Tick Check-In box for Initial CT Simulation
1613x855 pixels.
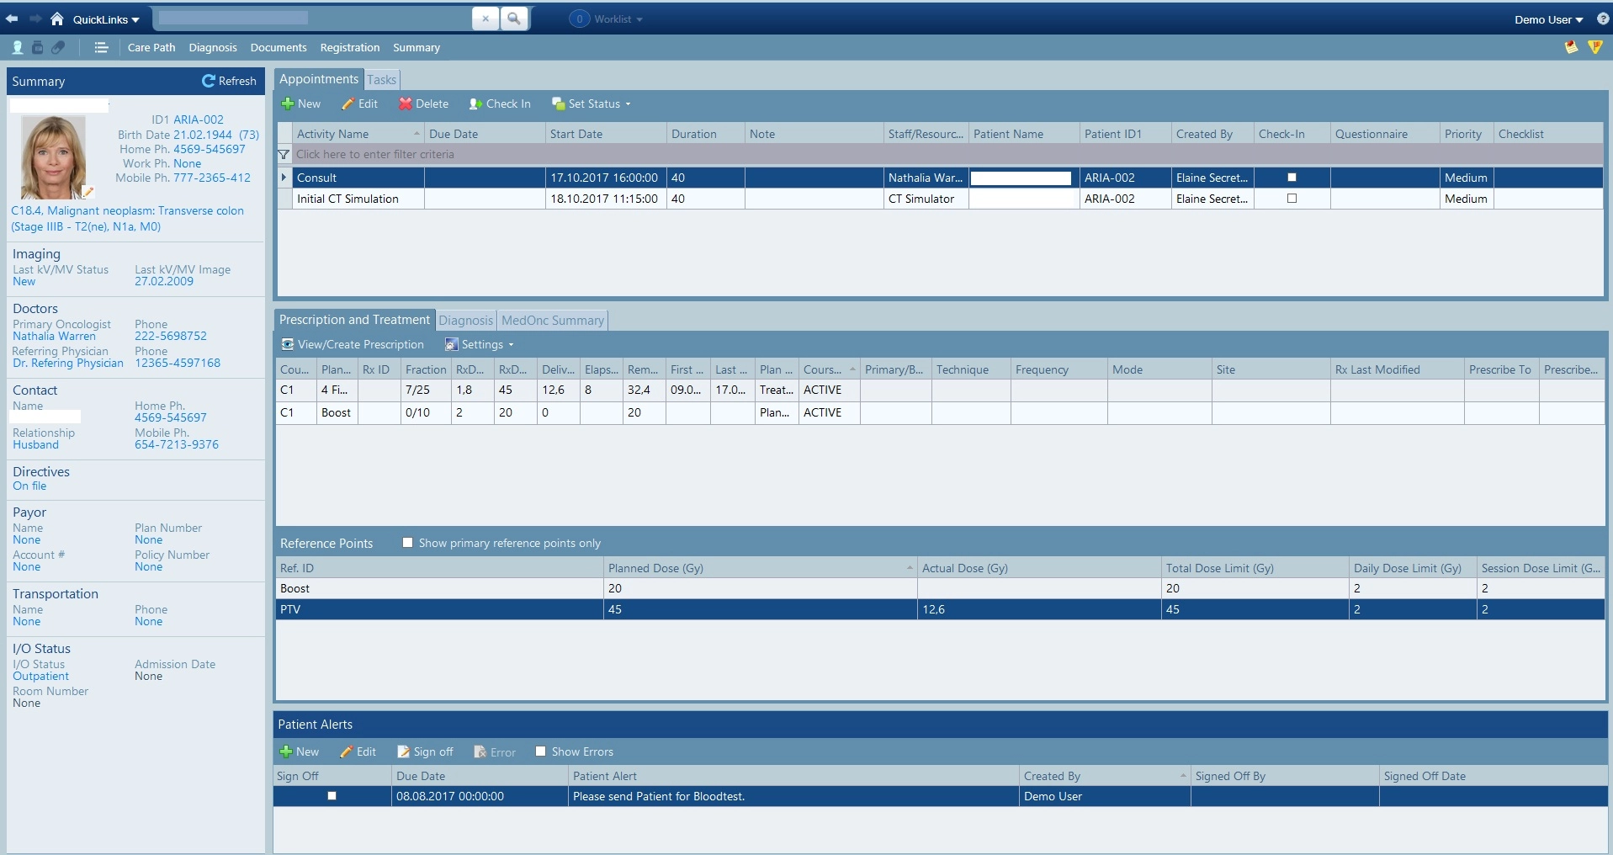point(1292,199)
